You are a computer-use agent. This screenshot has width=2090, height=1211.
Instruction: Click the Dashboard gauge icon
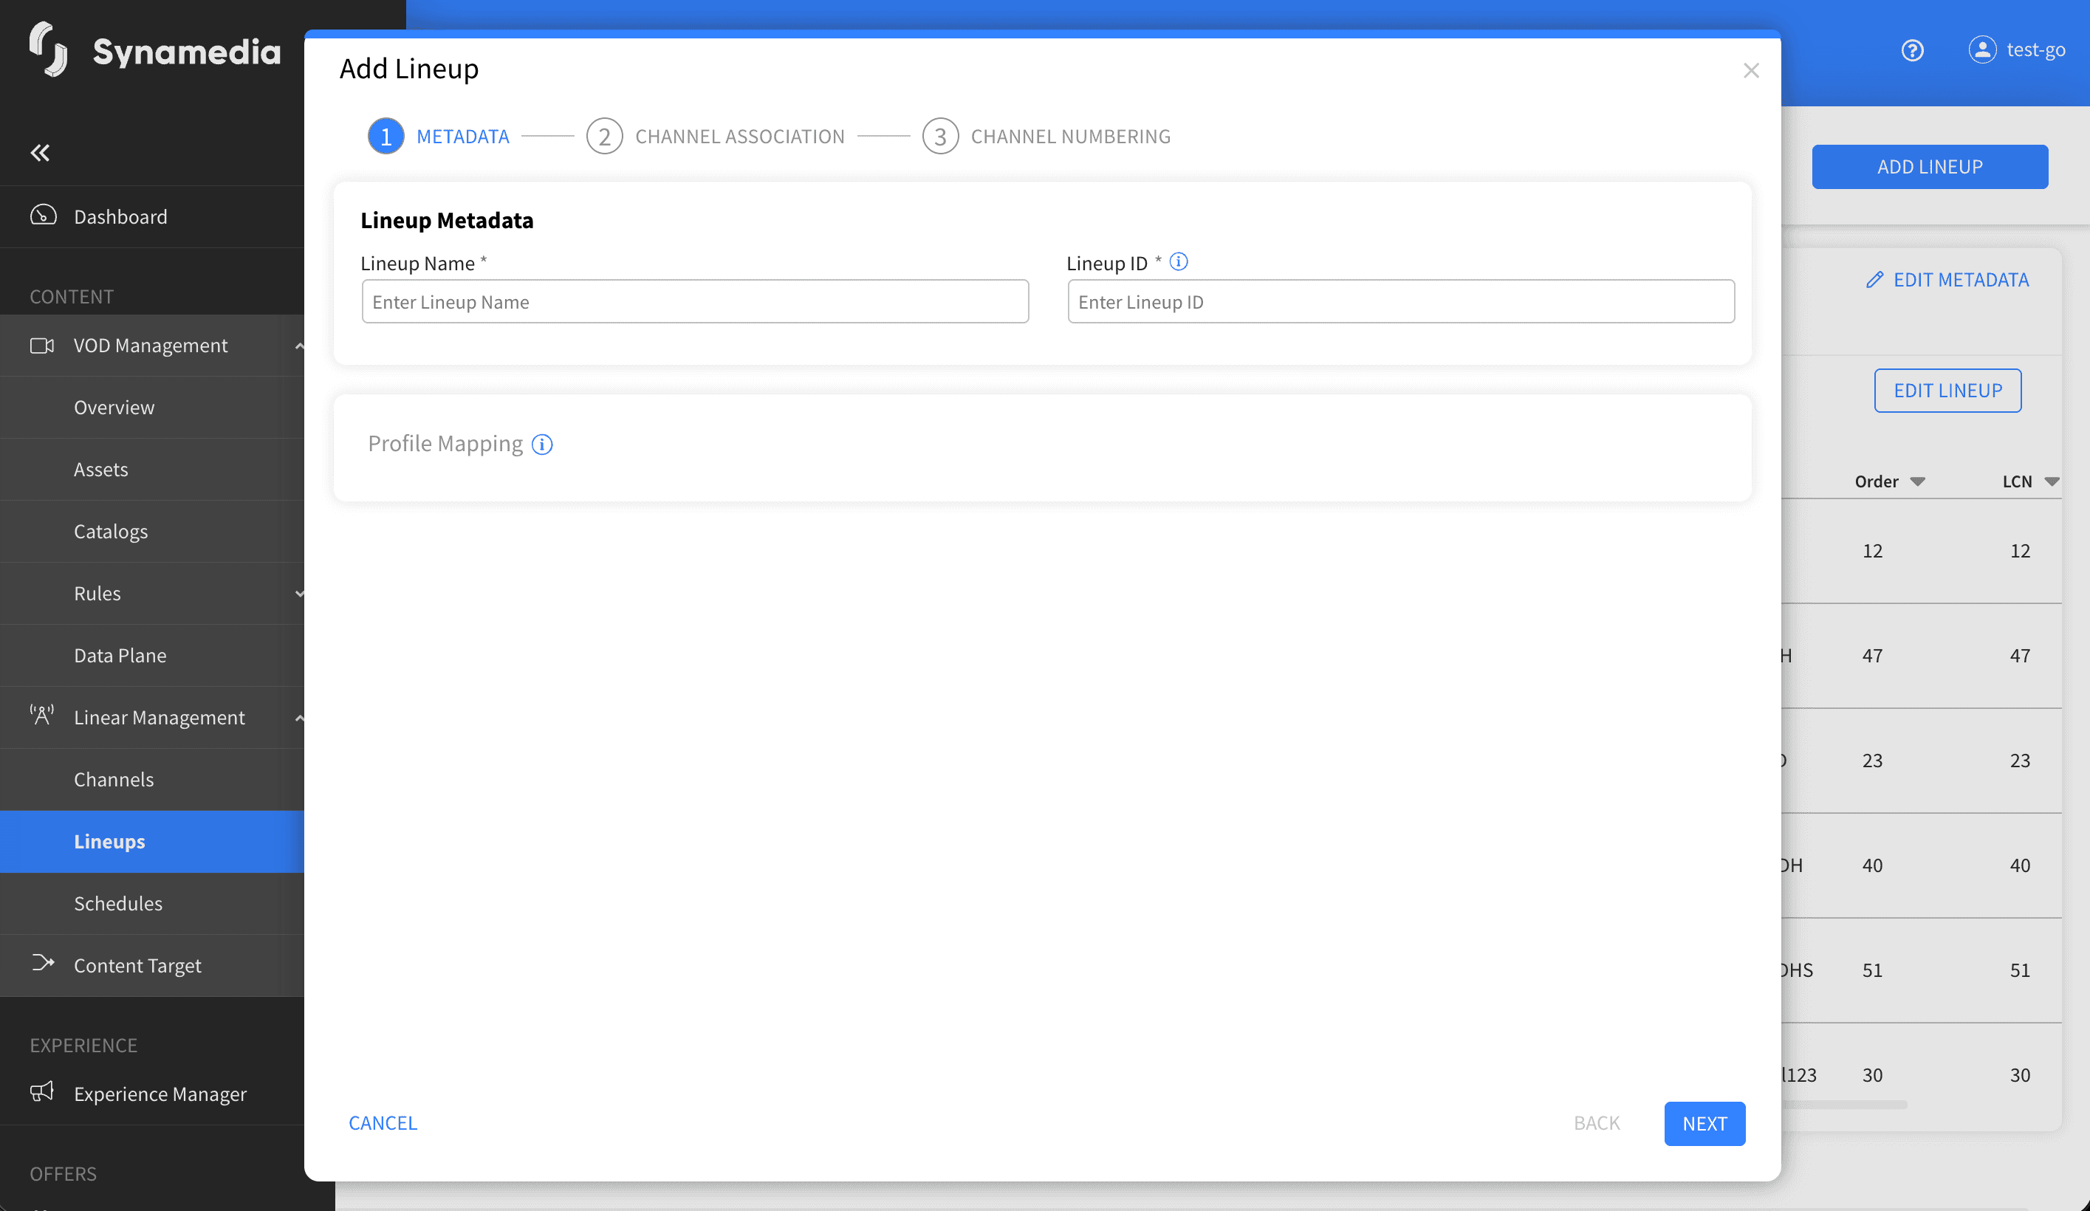click(43, 216)
